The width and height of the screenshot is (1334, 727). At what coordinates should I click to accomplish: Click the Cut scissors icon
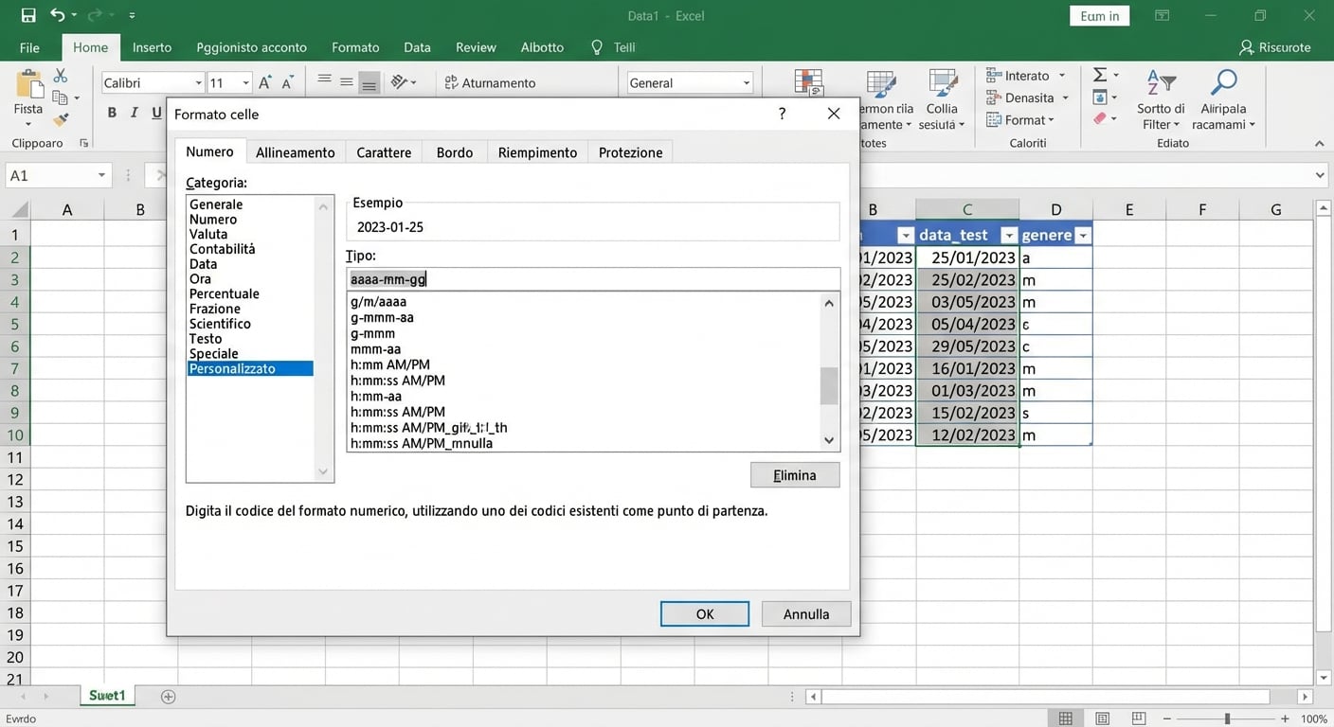click(61, 76)
